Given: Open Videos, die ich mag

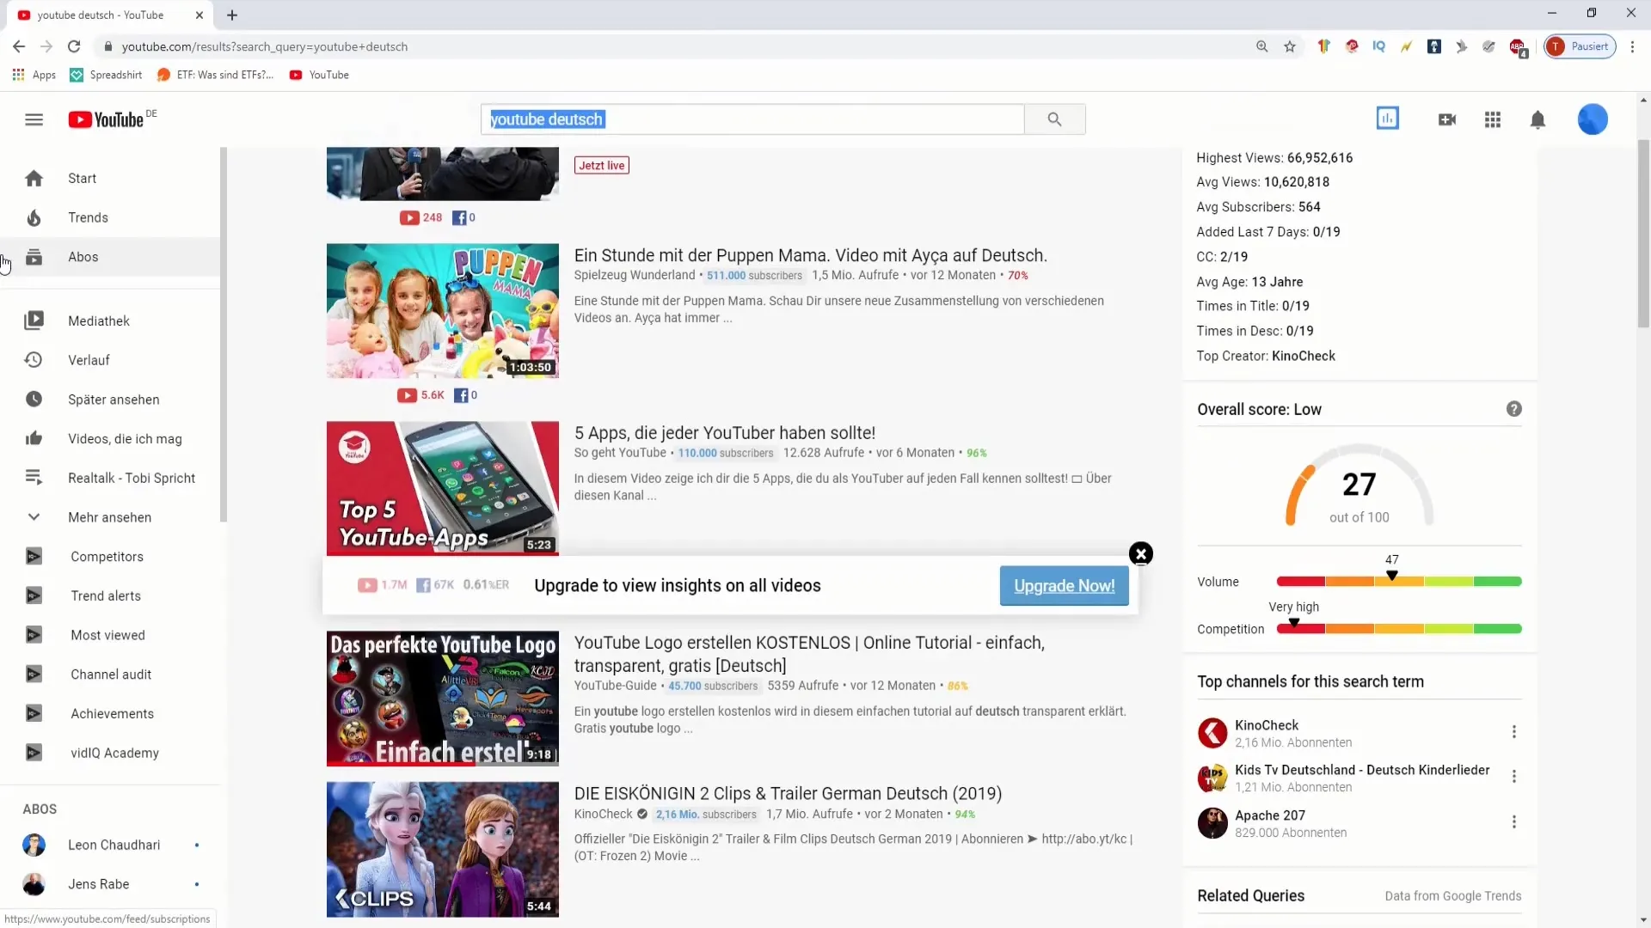Looking at the screenshot, I should pos(110,439).
